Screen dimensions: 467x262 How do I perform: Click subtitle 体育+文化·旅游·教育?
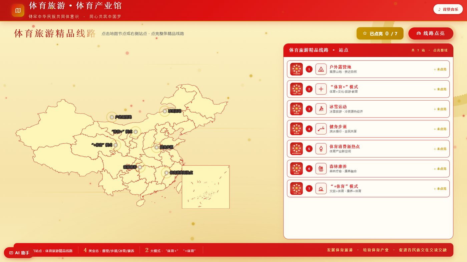pyautogui.click(x=344, y=92)
